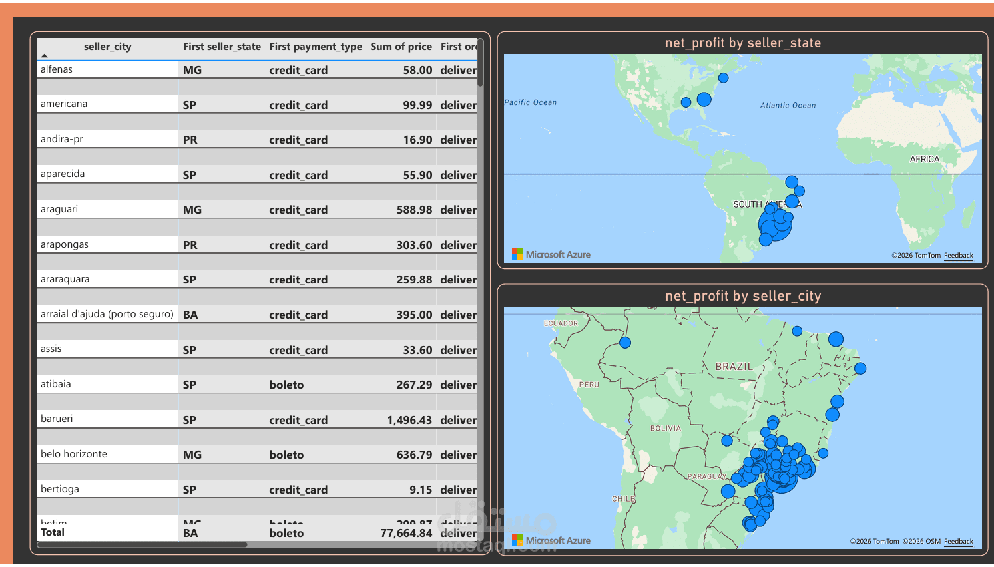The height and width of the screenshot is (567, 994).
Task: Select the belo horizonte city cell
Action: point(107,454)
